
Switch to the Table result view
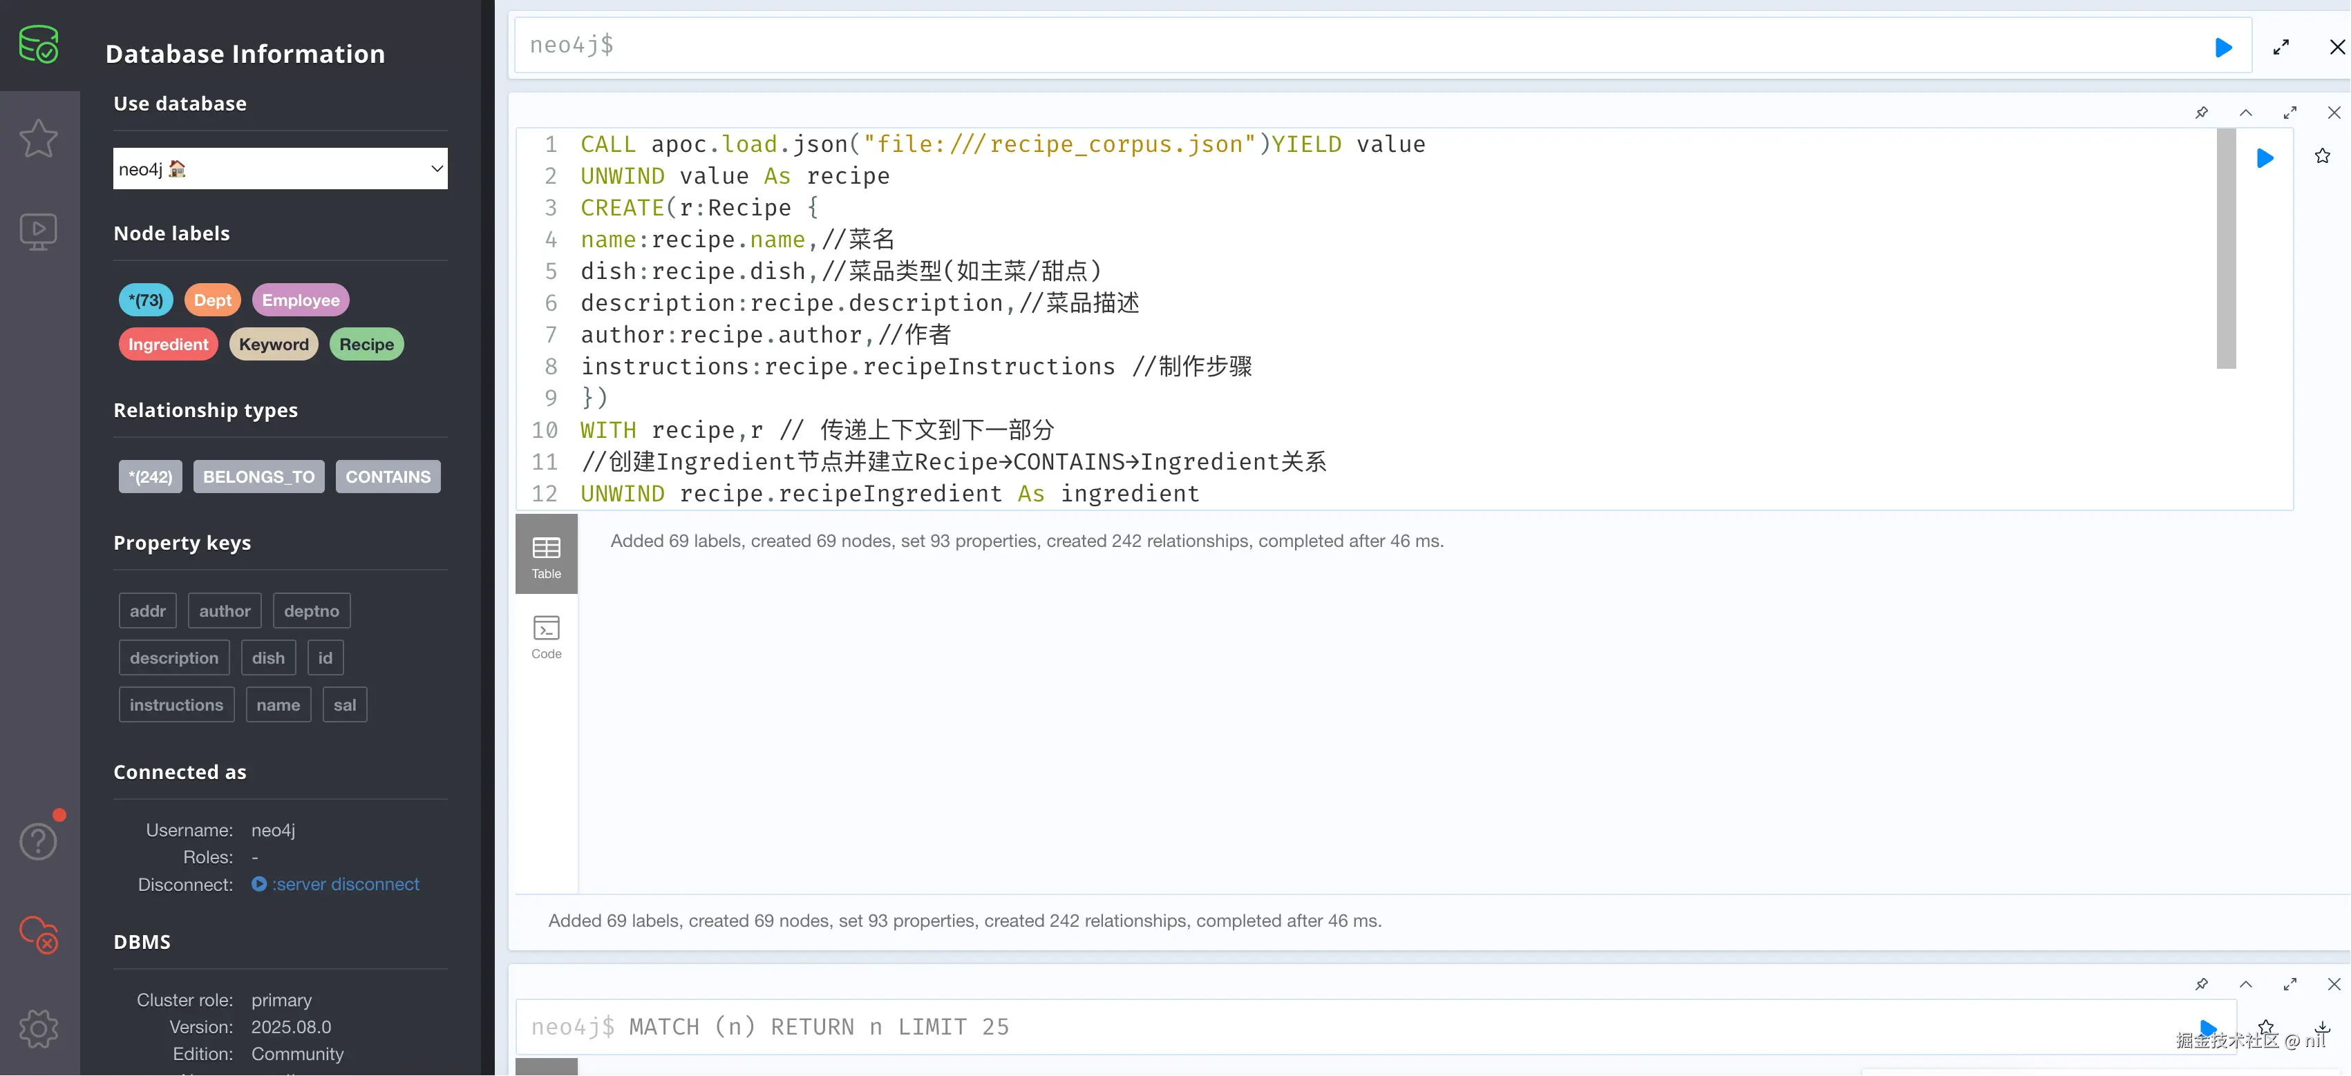(546, 555)
